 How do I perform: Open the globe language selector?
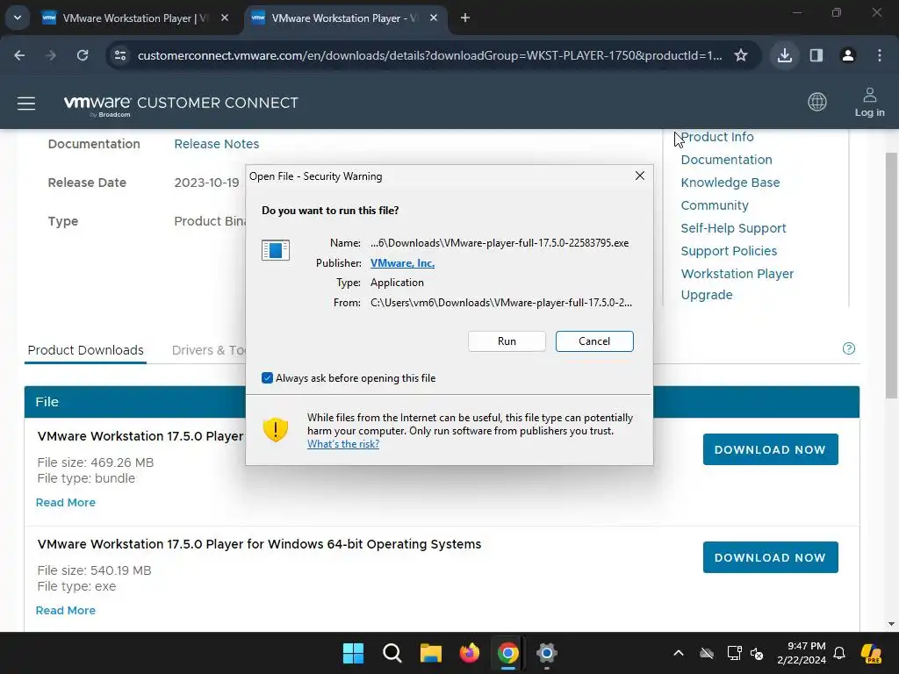tap(817, 102)
